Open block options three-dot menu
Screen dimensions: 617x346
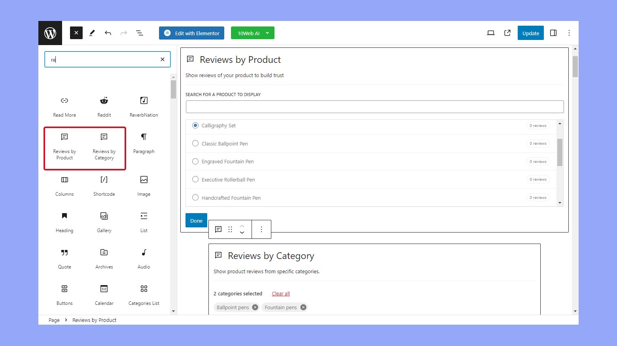[261, 229]
